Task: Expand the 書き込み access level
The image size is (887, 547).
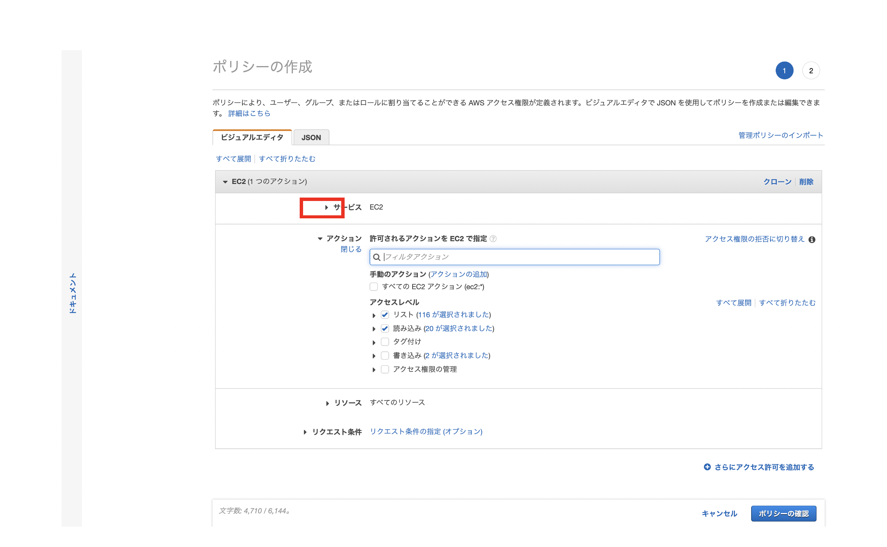Action: coord(374,356)
